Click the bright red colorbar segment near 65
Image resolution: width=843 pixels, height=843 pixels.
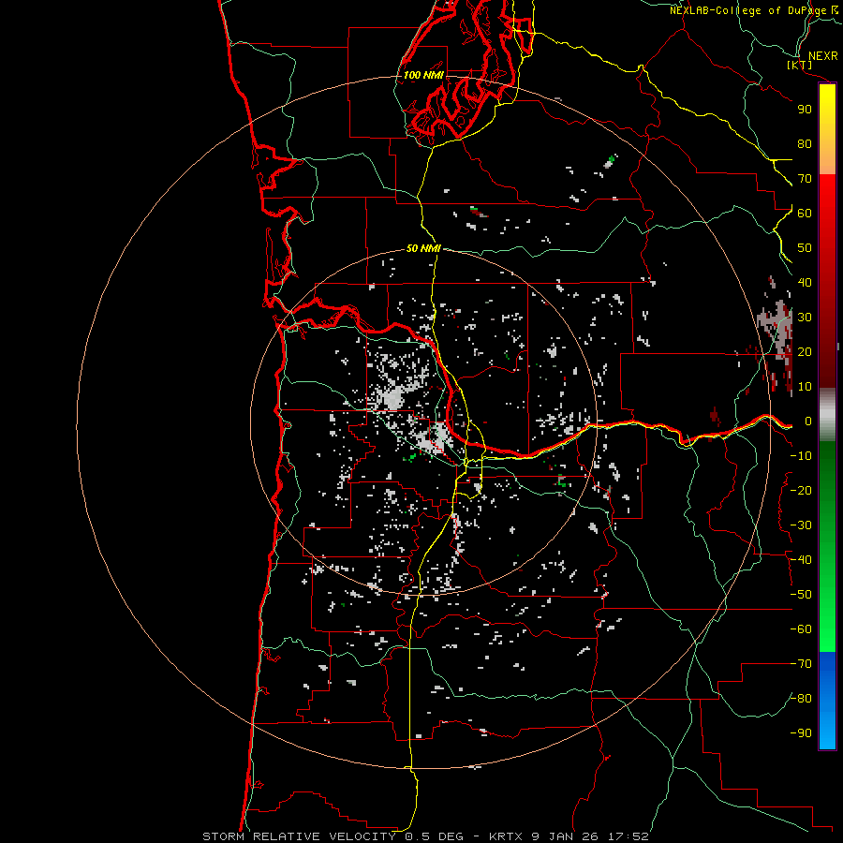click(827, 197)
